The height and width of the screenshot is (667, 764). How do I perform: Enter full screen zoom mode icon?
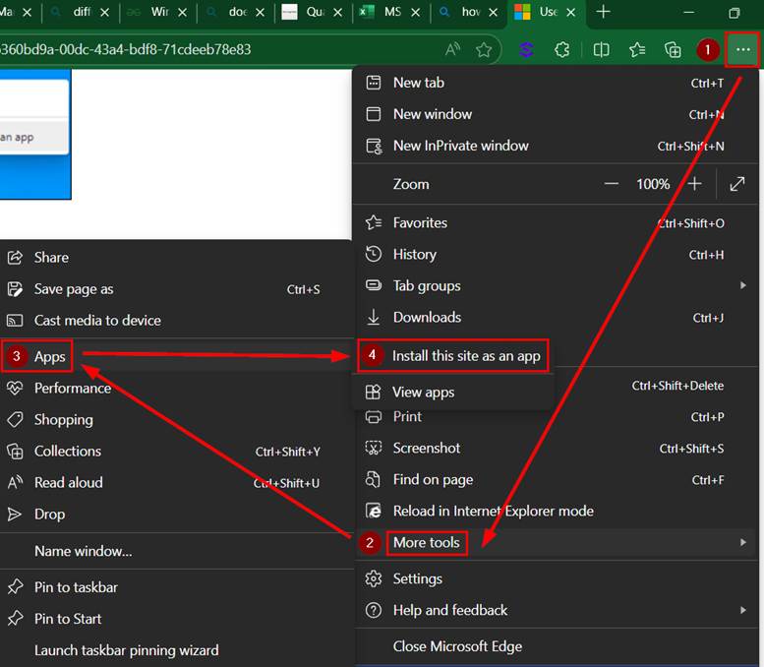(x=737, y=184)
